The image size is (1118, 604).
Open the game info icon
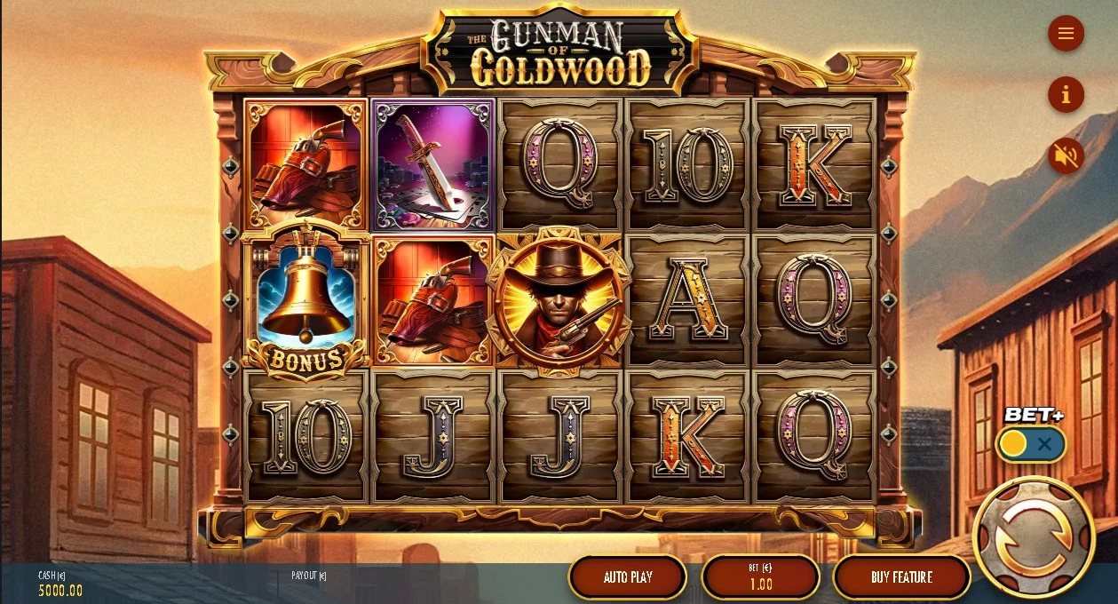[x=1066, y=94]
